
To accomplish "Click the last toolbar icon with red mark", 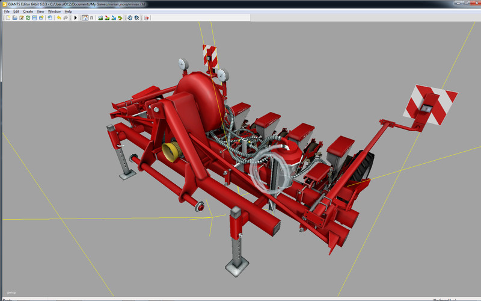I will click(x=147, y=18).
